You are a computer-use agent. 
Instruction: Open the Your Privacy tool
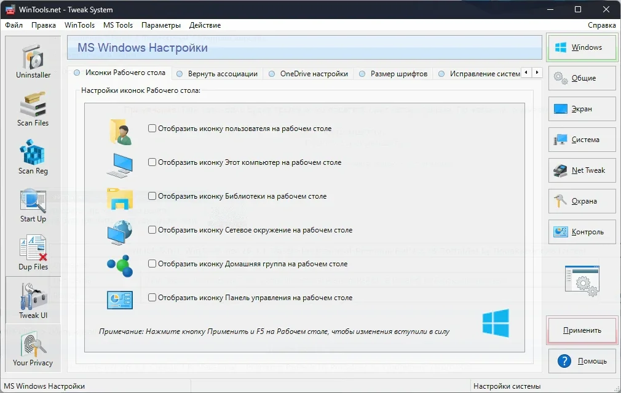tap(33, 349)
